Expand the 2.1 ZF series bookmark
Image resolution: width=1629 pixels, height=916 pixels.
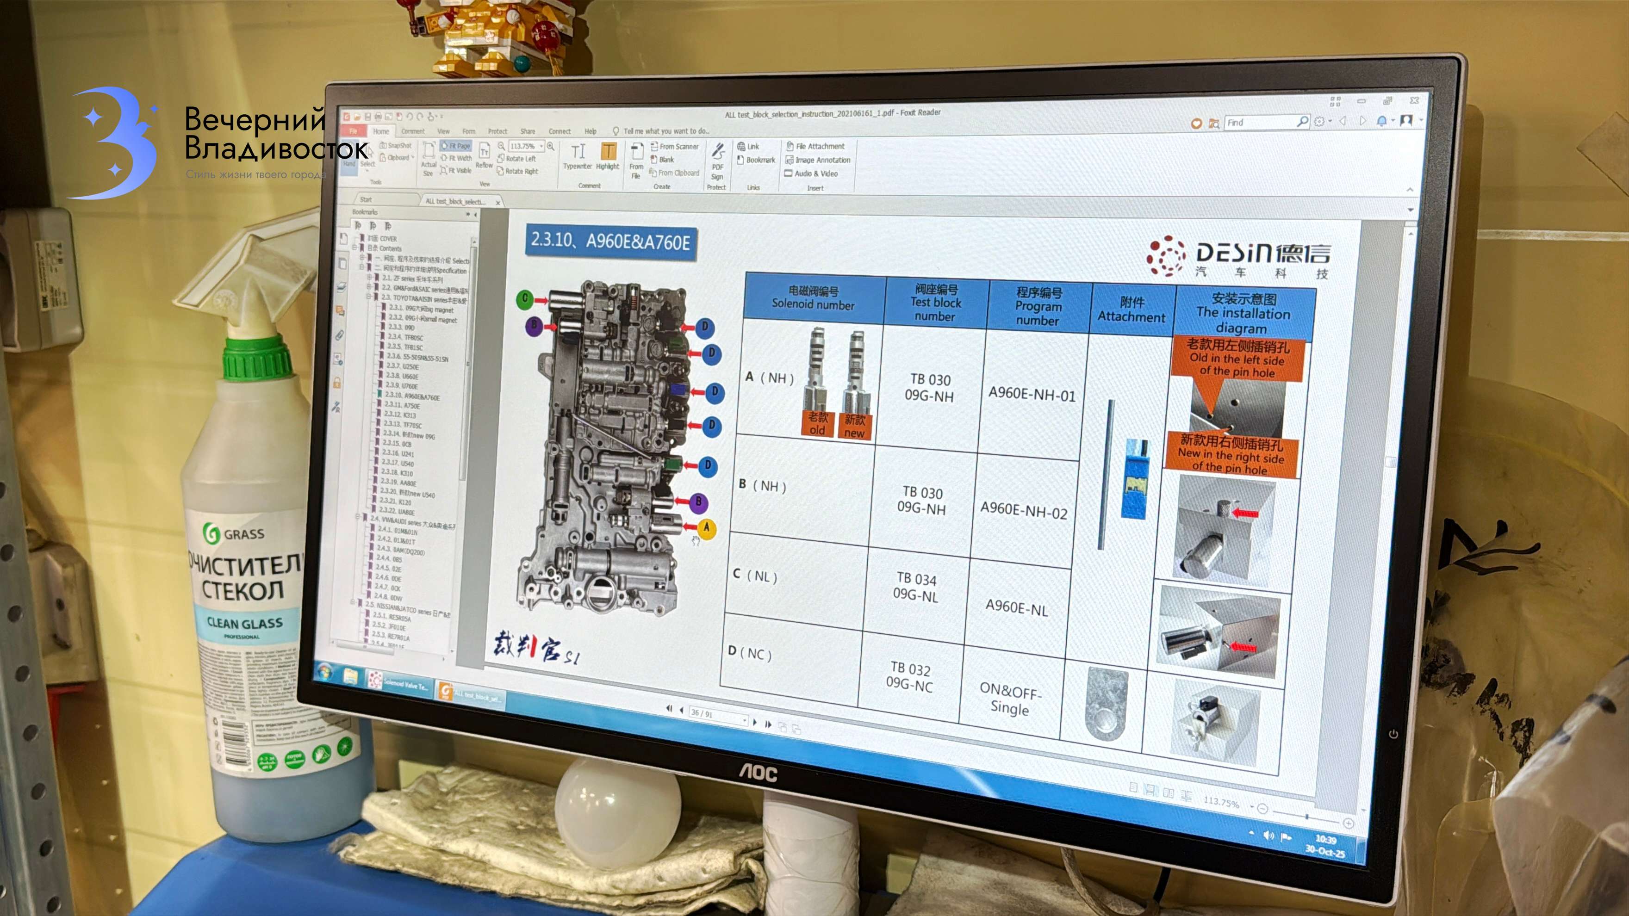point(370,278)
